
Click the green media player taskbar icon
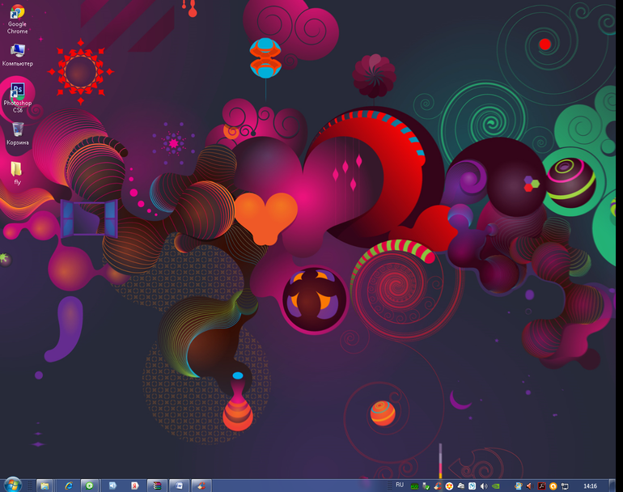[89, 486]
